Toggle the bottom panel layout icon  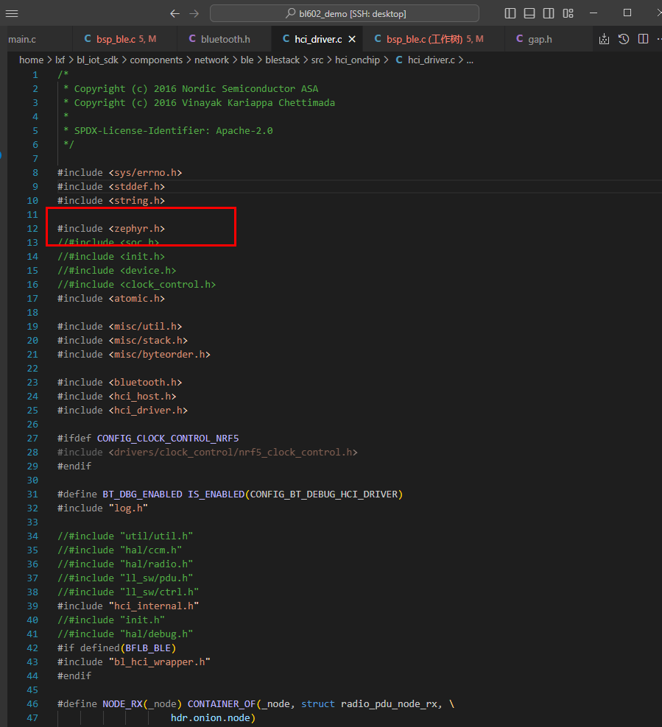click(529, 13)
